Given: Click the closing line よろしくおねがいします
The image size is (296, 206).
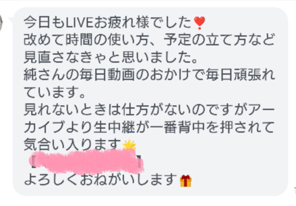Looking at the screenshot, I should [x=100, y=180].
